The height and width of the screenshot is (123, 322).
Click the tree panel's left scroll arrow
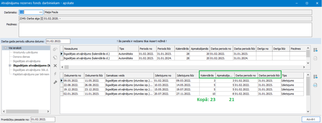click(4, 111)
